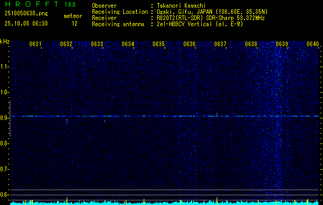
Task: Click the Receiving Location label
Action: 120,12
